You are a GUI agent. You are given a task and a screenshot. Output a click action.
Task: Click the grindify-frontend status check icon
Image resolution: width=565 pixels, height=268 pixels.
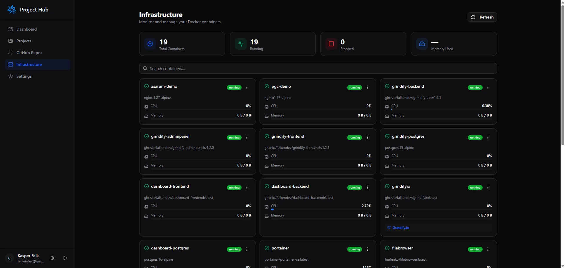click(267, 136)
